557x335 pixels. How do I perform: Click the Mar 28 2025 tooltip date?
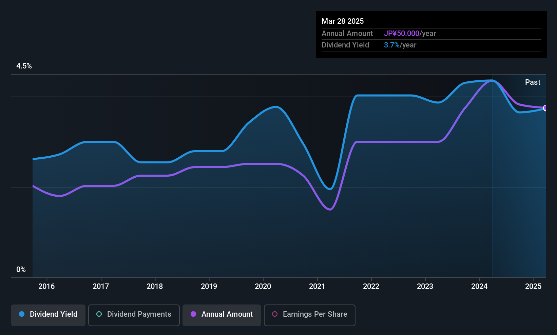(x=343, y=21)
